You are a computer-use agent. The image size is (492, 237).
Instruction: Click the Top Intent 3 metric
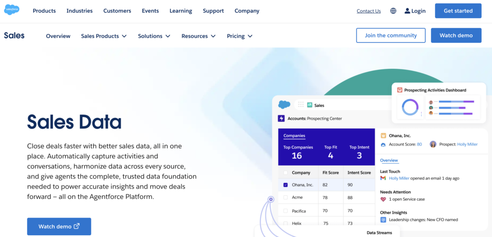(x=359, y=152)
